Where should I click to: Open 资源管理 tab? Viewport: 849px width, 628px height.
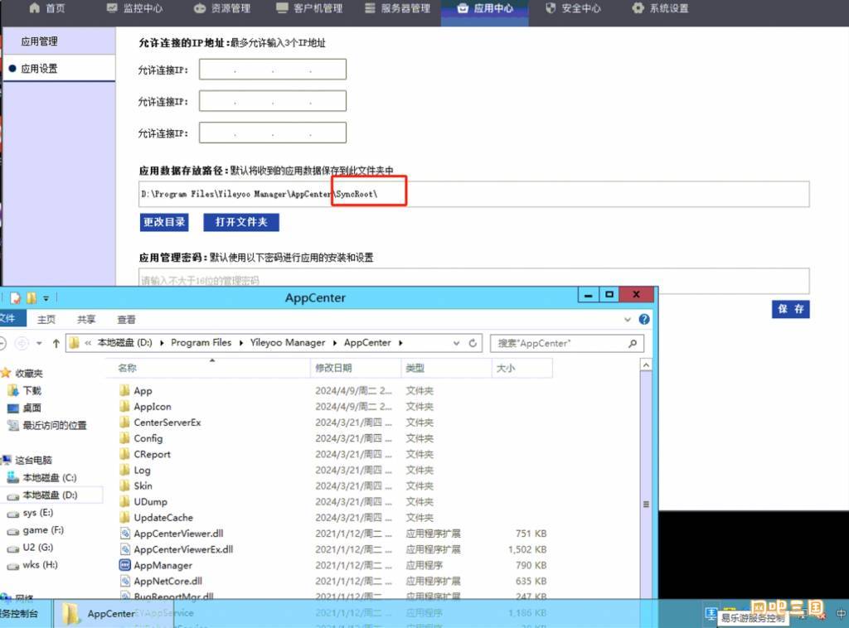tap(222, 8)
